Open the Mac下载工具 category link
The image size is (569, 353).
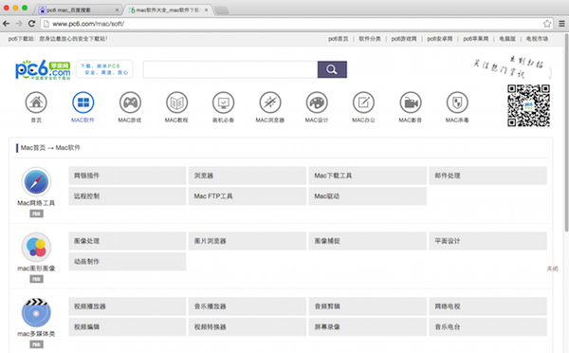click(368, 176)
